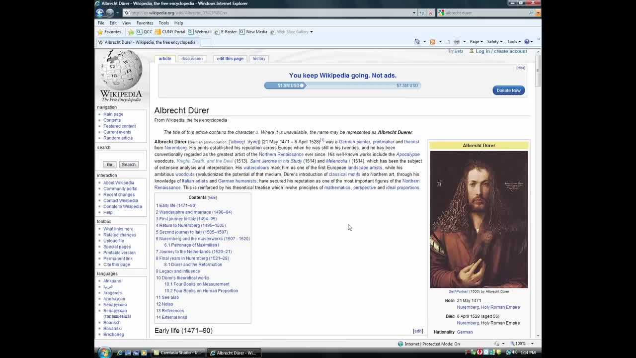The image size is (636, 358).
Task: Open the E-Roster favorites bar link
Action: (225, 32)
